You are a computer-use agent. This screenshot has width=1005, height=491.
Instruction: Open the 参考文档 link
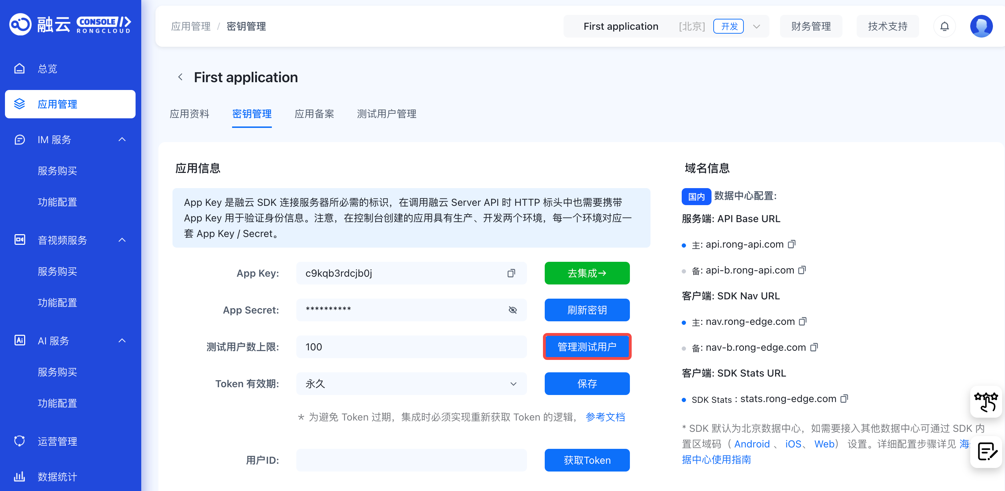[605, 417]
